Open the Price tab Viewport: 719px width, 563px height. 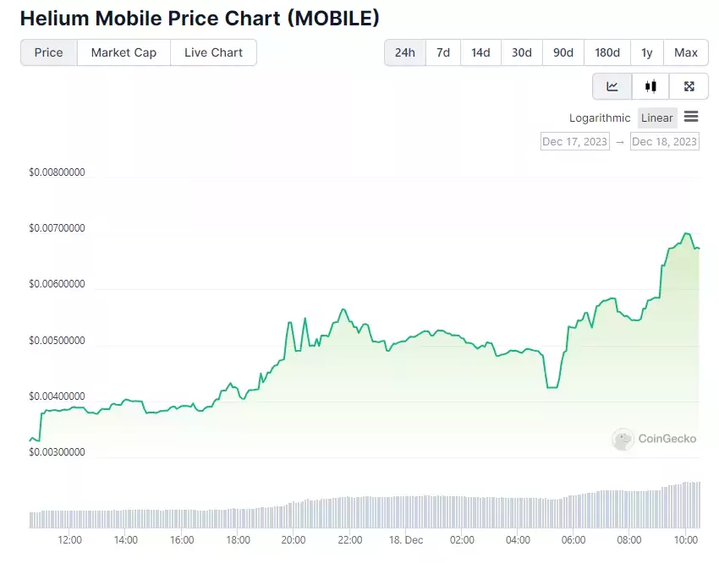[48, 52]
